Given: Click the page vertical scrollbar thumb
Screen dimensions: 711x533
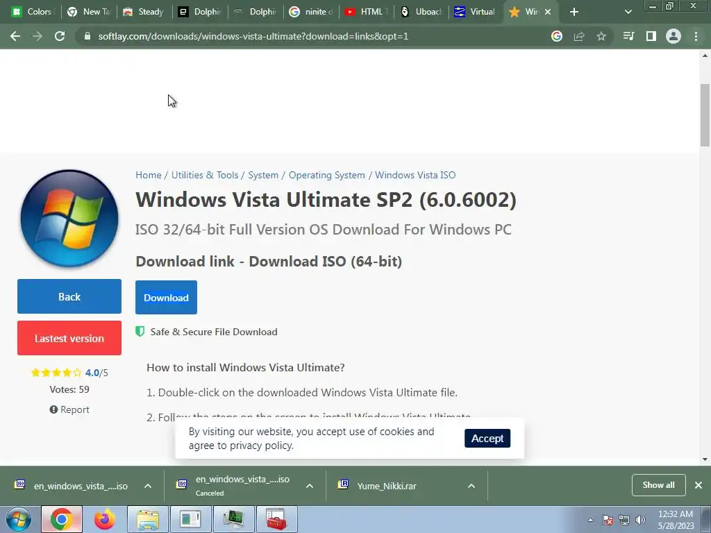Looking at the screenshot, I should pyautogui.click(x=705, y=115).
